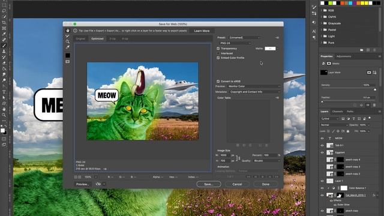The height and width of the screenshot is (216, 384).
Task: Select the Slice Select tool in Save for Web
Action: tap(68, 36)
